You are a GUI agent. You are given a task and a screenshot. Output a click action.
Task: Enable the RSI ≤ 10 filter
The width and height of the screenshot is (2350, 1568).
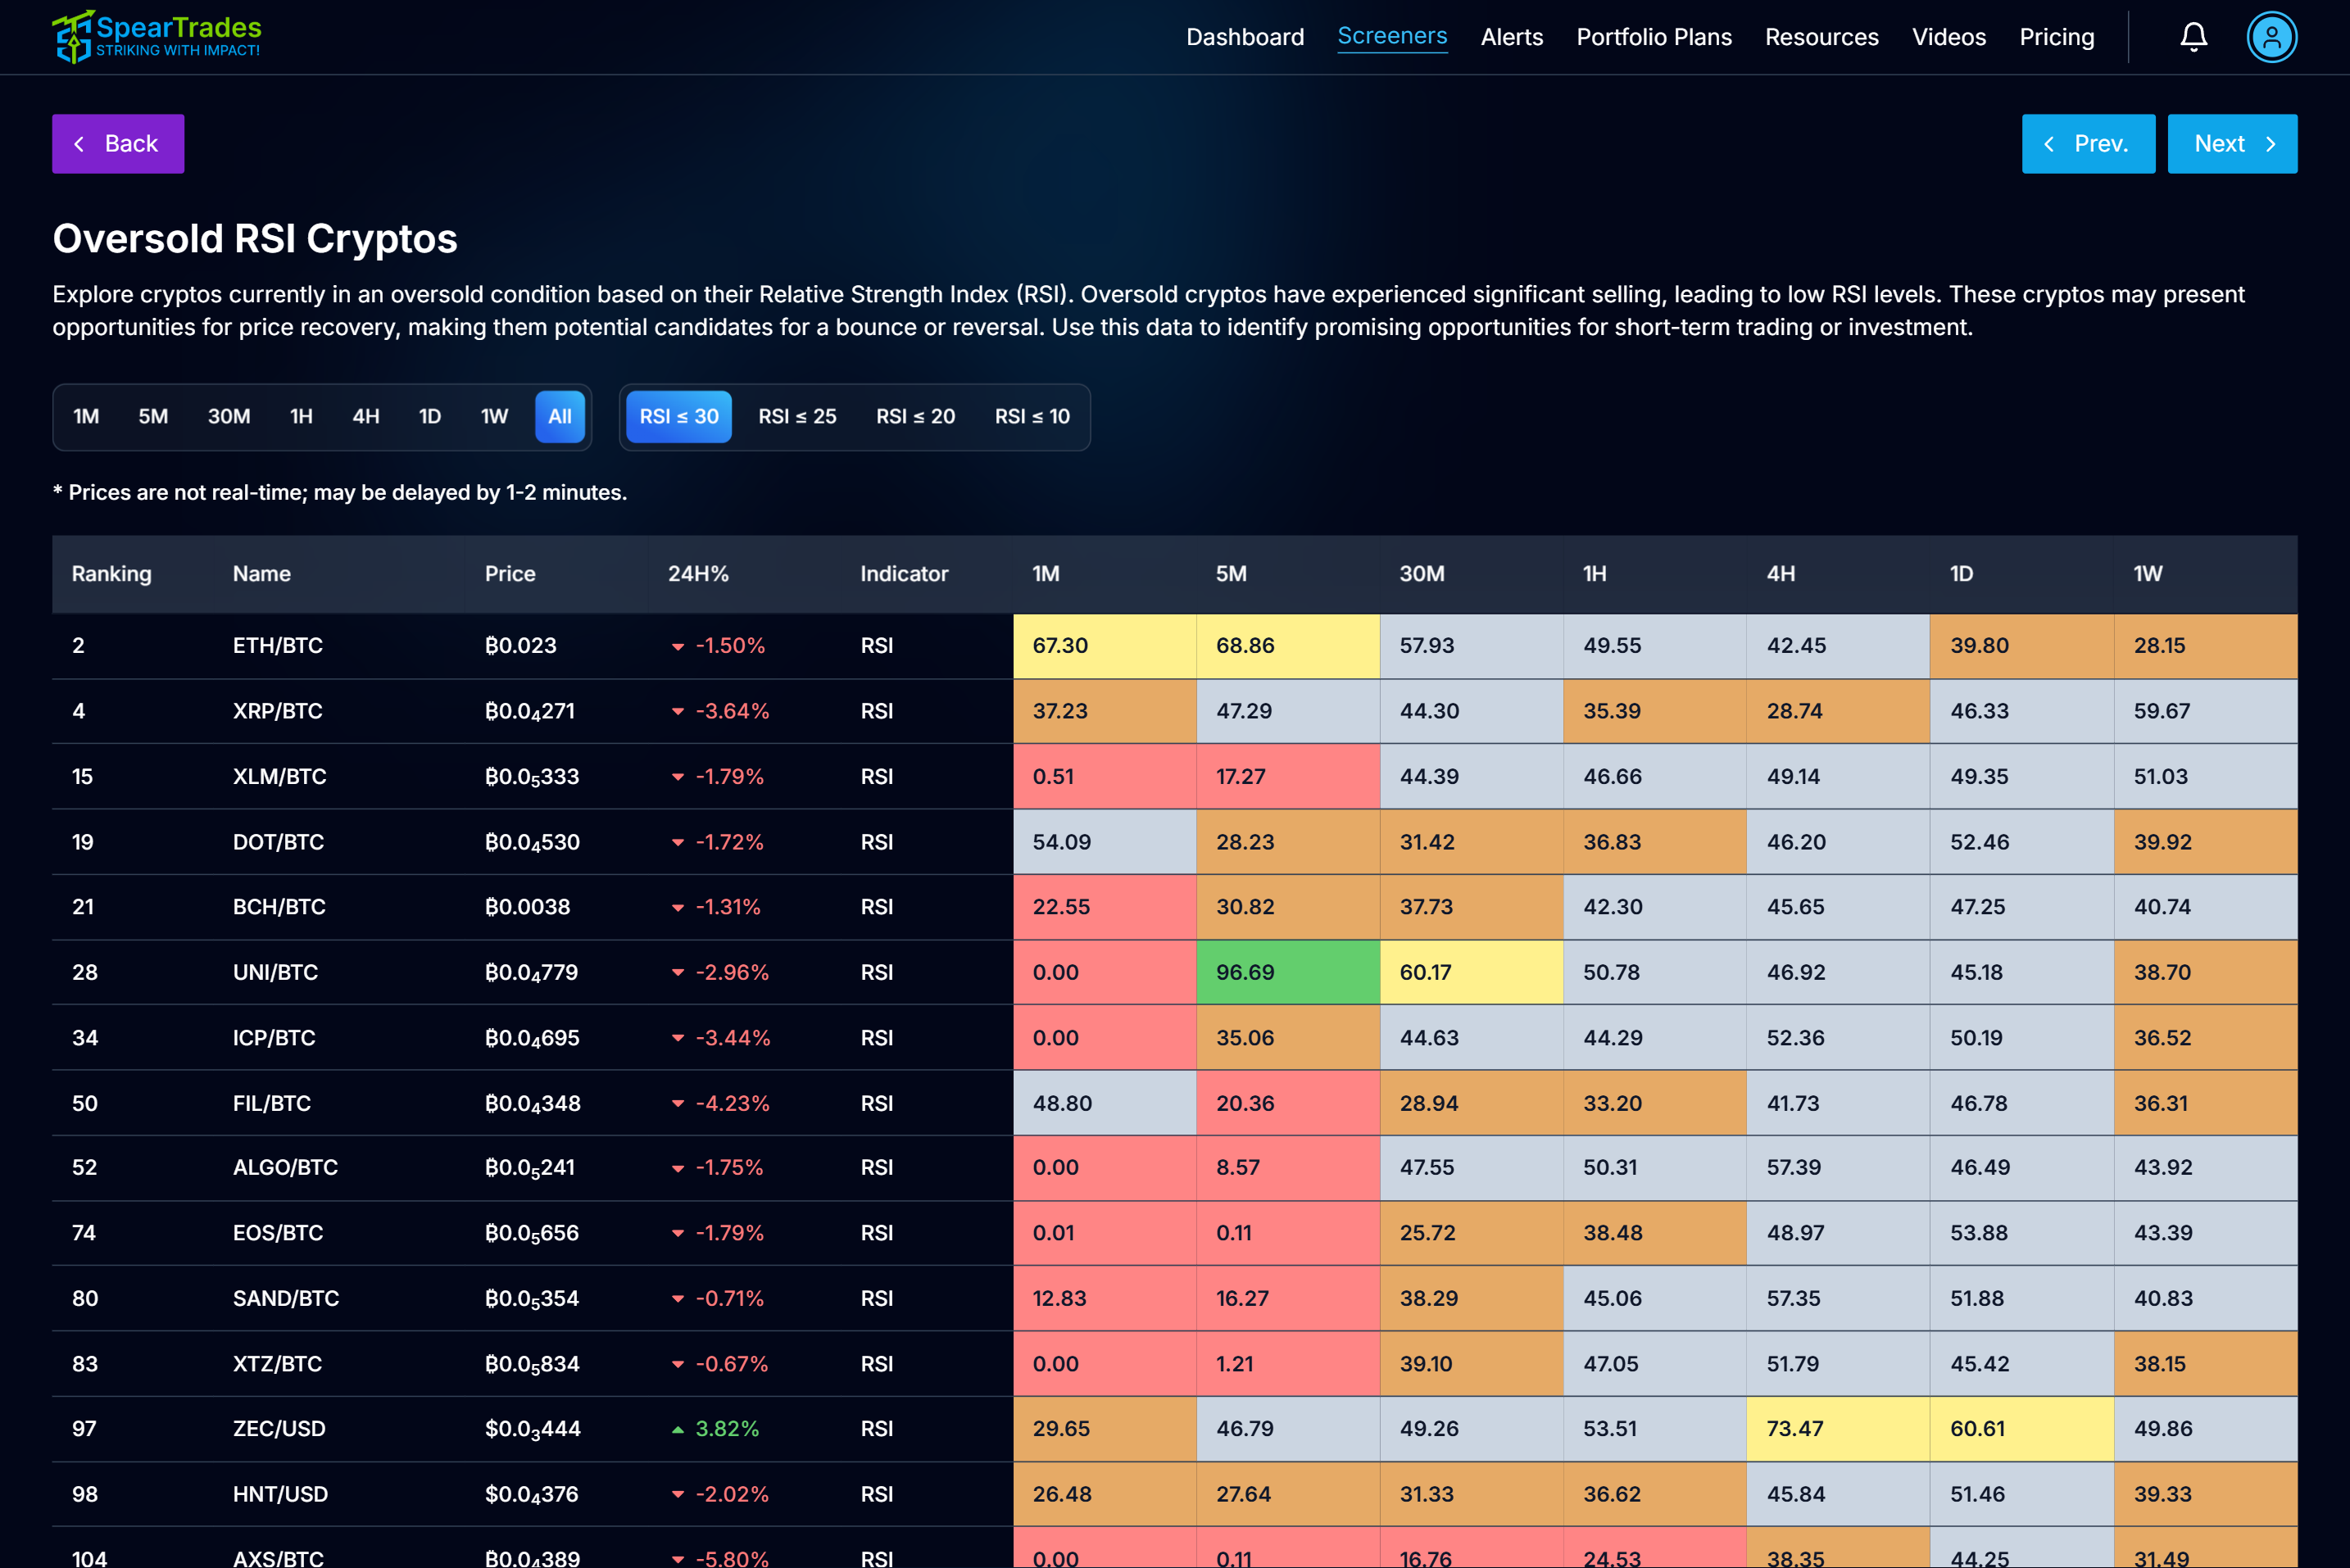tap(1032, 417)
